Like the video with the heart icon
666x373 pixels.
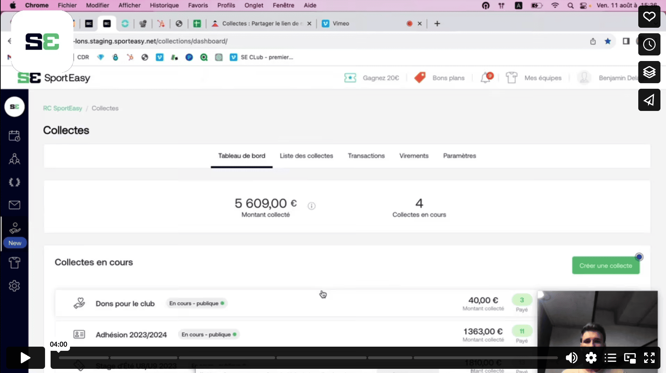[649, 17]
